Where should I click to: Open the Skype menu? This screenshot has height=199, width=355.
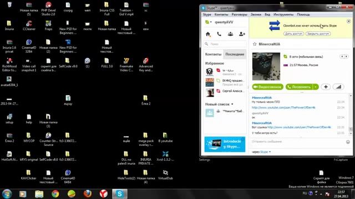pyautogui.click(x=207, y=14)
